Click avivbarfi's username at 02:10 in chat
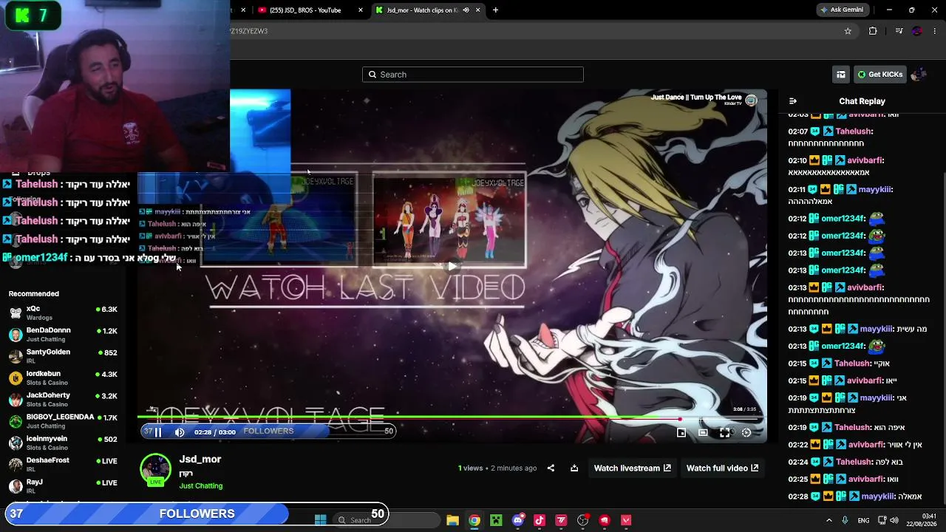This screenshot has height=532, width=946. pyautogui.click(x=866, y=160)
